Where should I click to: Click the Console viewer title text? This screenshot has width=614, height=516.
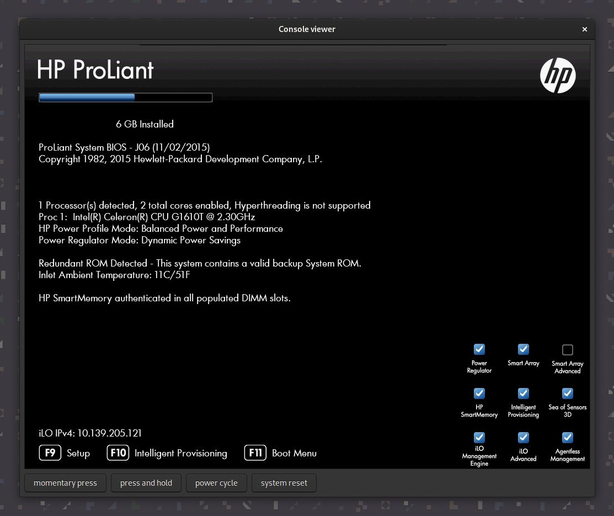coord(307,29)
